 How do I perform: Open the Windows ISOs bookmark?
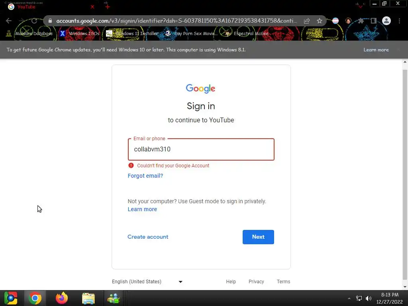coord(79,33)
